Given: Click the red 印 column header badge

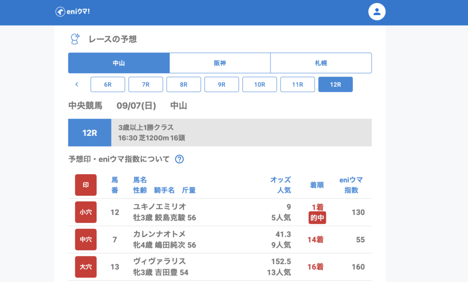Looking at the screenshot, I should [x=86, y=185].
